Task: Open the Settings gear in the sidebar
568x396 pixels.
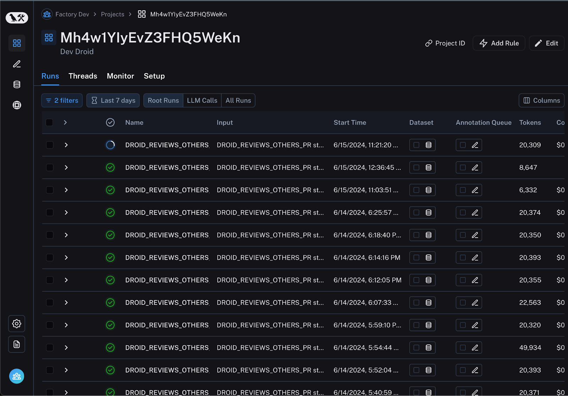Action: click(17, 324)
